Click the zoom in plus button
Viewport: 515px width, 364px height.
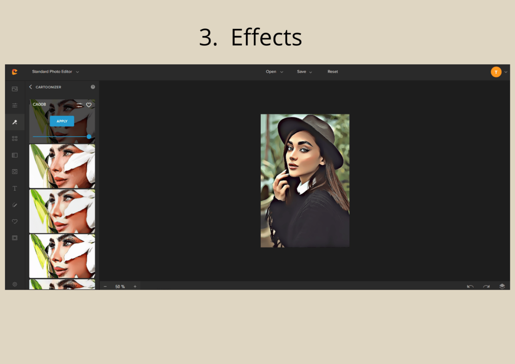click(135, 286)
